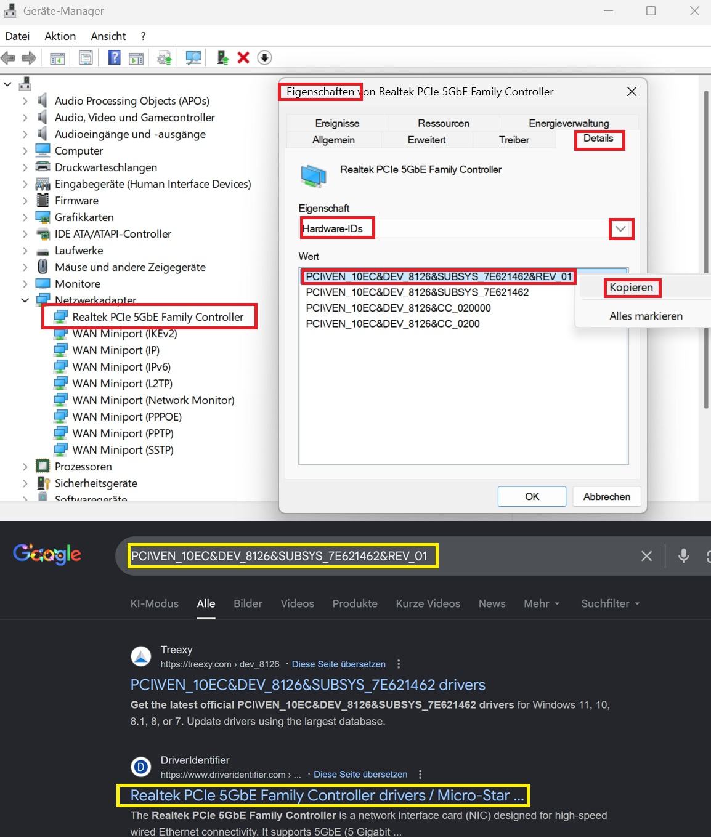The image size is (711, 838).
Task: Open the Aktion menu
Action: 60,36
